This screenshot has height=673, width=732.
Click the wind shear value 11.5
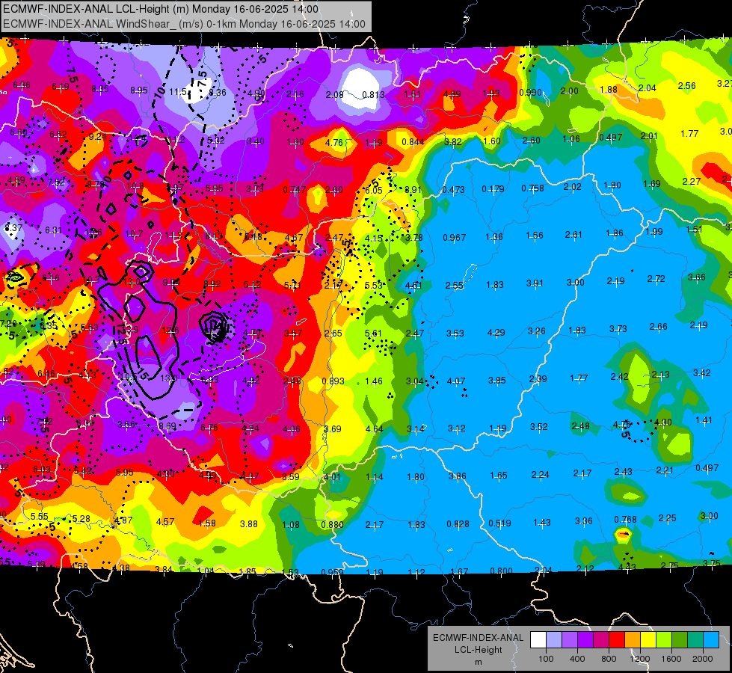(178, 92)
